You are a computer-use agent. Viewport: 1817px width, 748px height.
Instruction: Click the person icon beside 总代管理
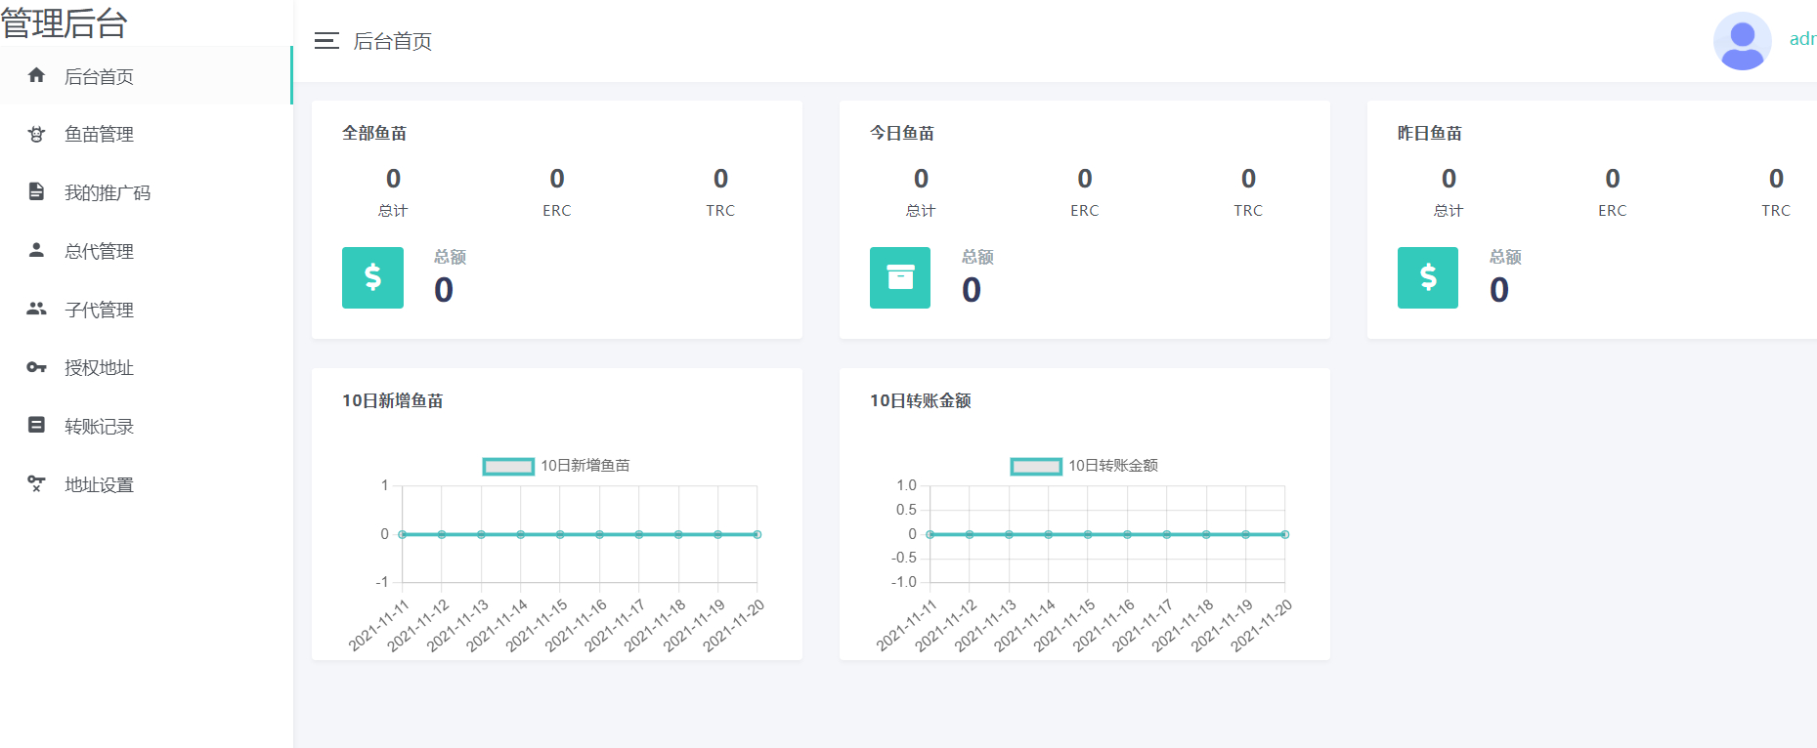(x=36, y=250)
